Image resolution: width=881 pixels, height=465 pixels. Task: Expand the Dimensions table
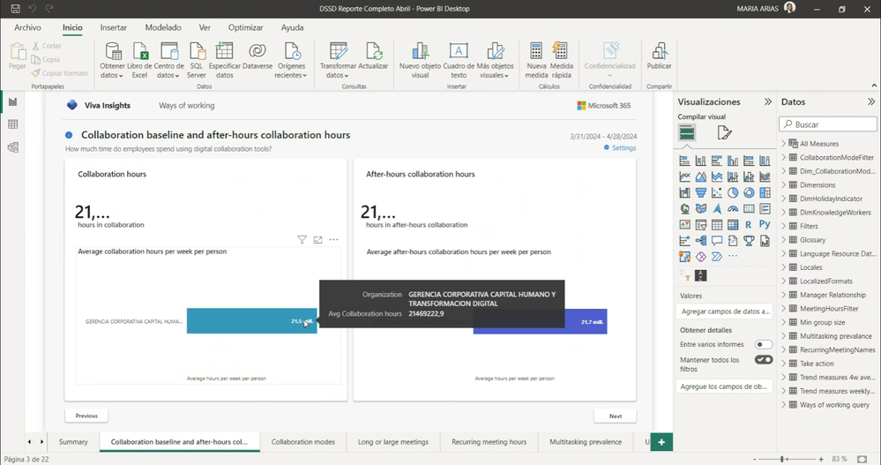click(x=784, y=185)
